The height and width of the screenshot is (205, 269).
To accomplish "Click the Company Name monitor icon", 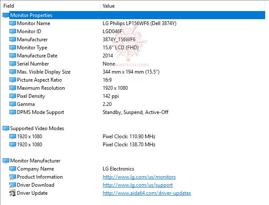I will point(12,169).
